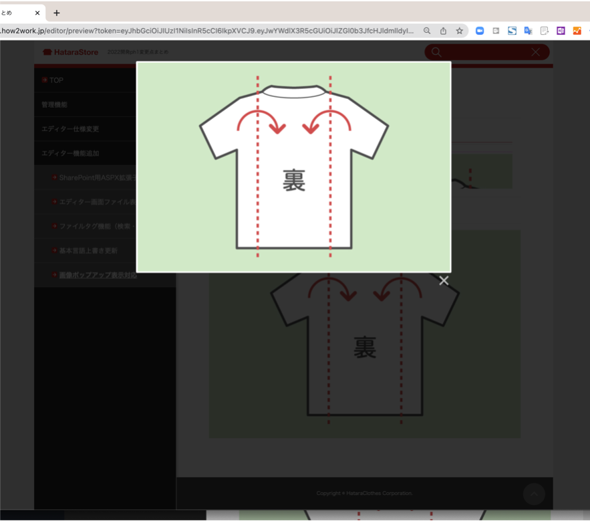Click the orange analytics extension icon

577,31
